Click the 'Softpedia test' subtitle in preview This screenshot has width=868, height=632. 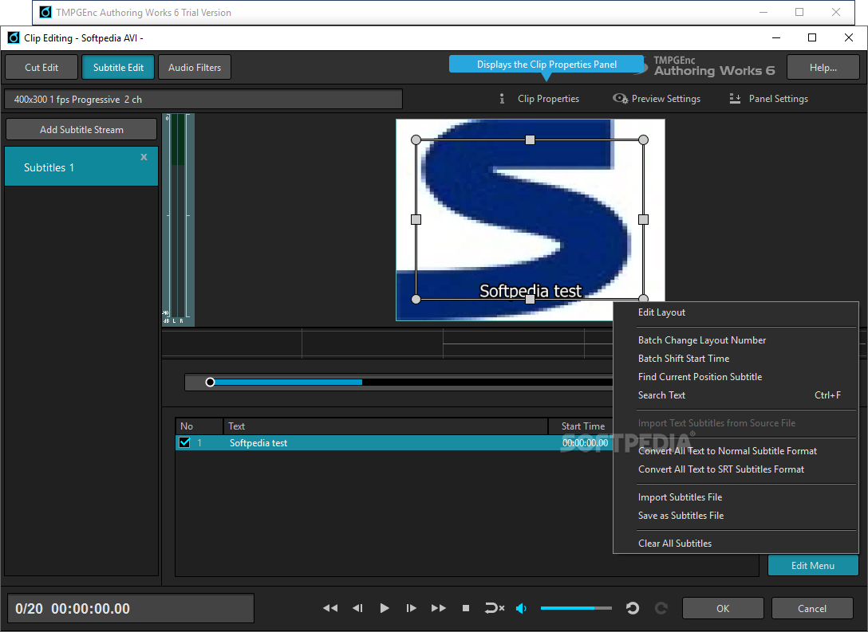point(531,290)
